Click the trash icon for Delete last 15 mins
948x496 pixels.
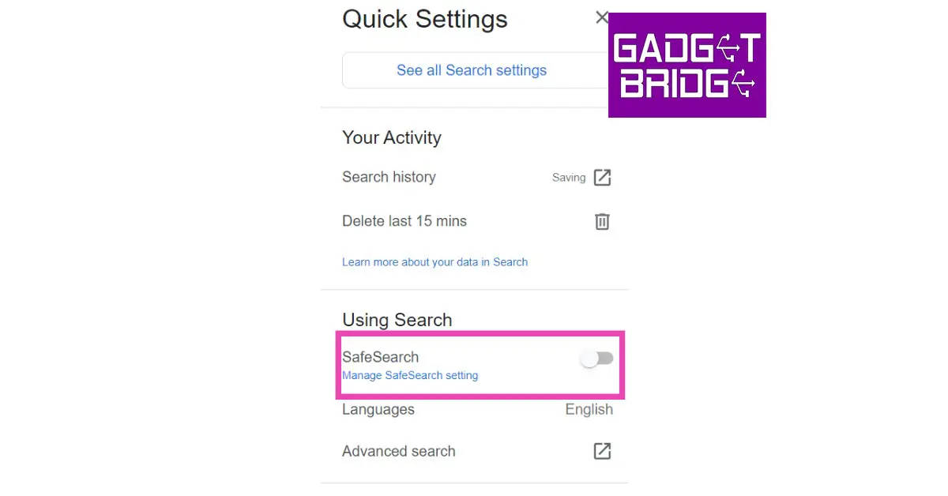(x=602, y=221)
